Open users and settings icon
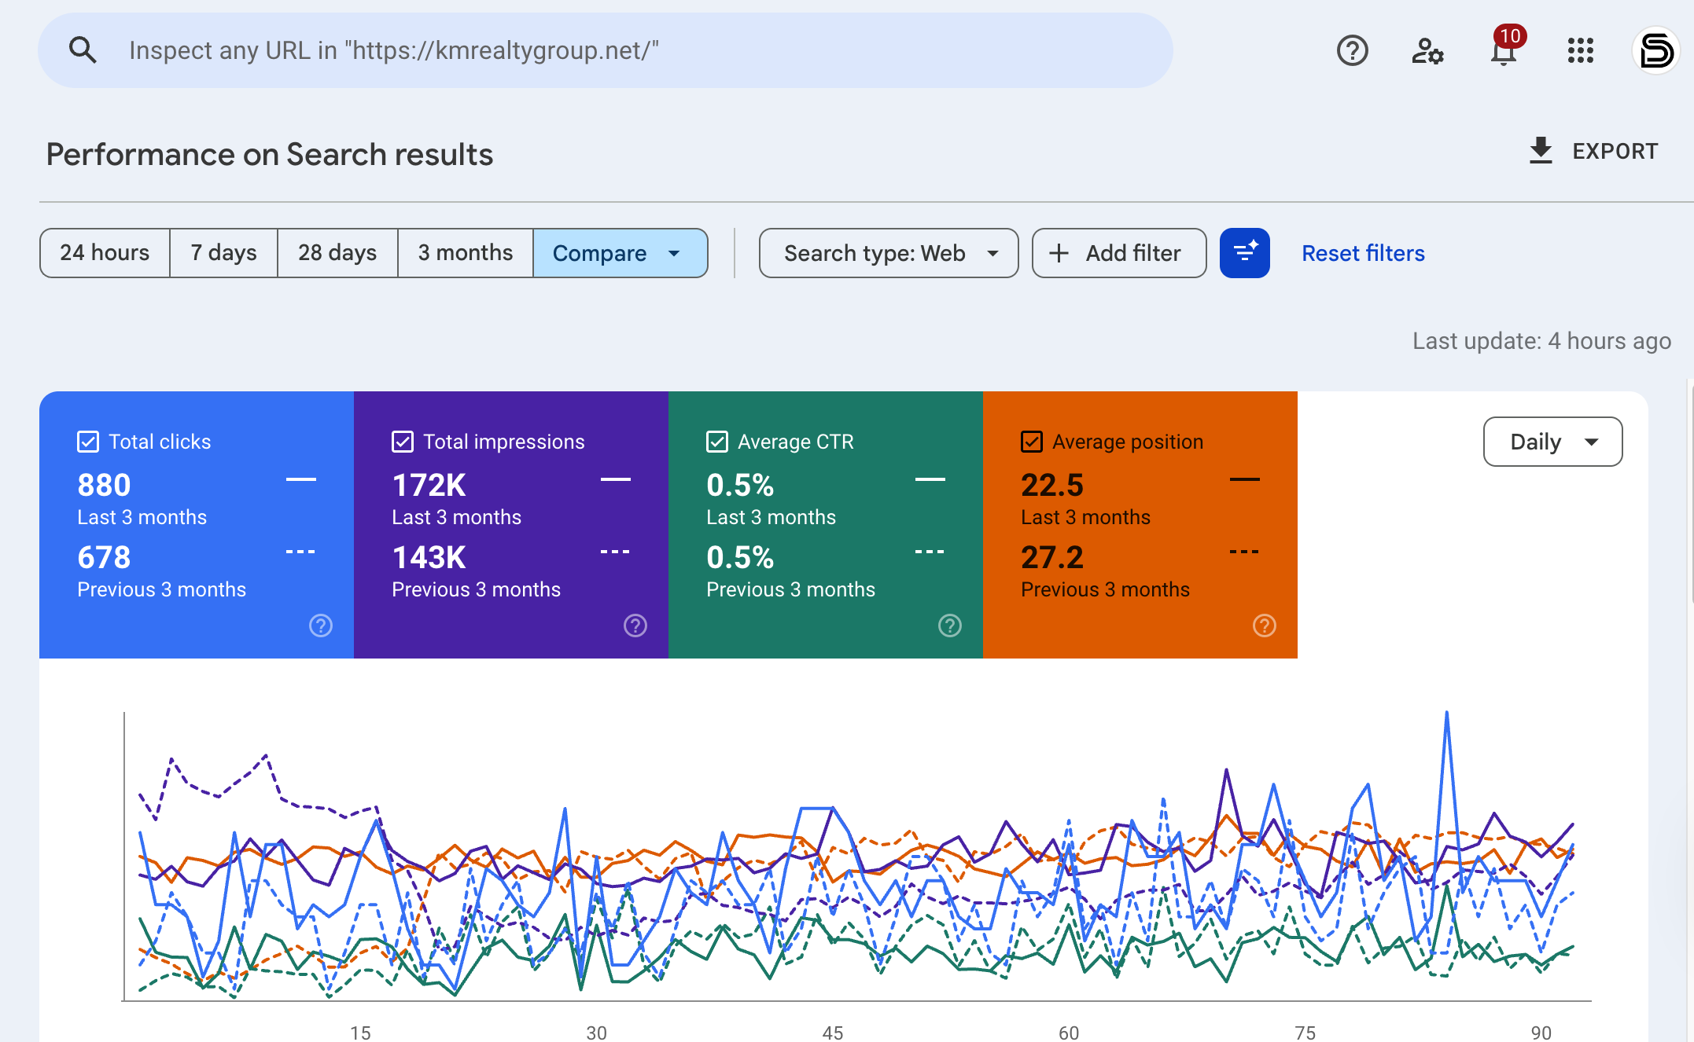1694x1042 pixels. [x=1427, y=51]
